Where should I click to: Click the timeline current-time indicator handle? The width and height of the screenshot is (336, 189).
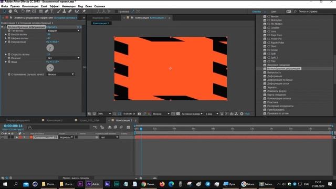(x=141, y=129)
